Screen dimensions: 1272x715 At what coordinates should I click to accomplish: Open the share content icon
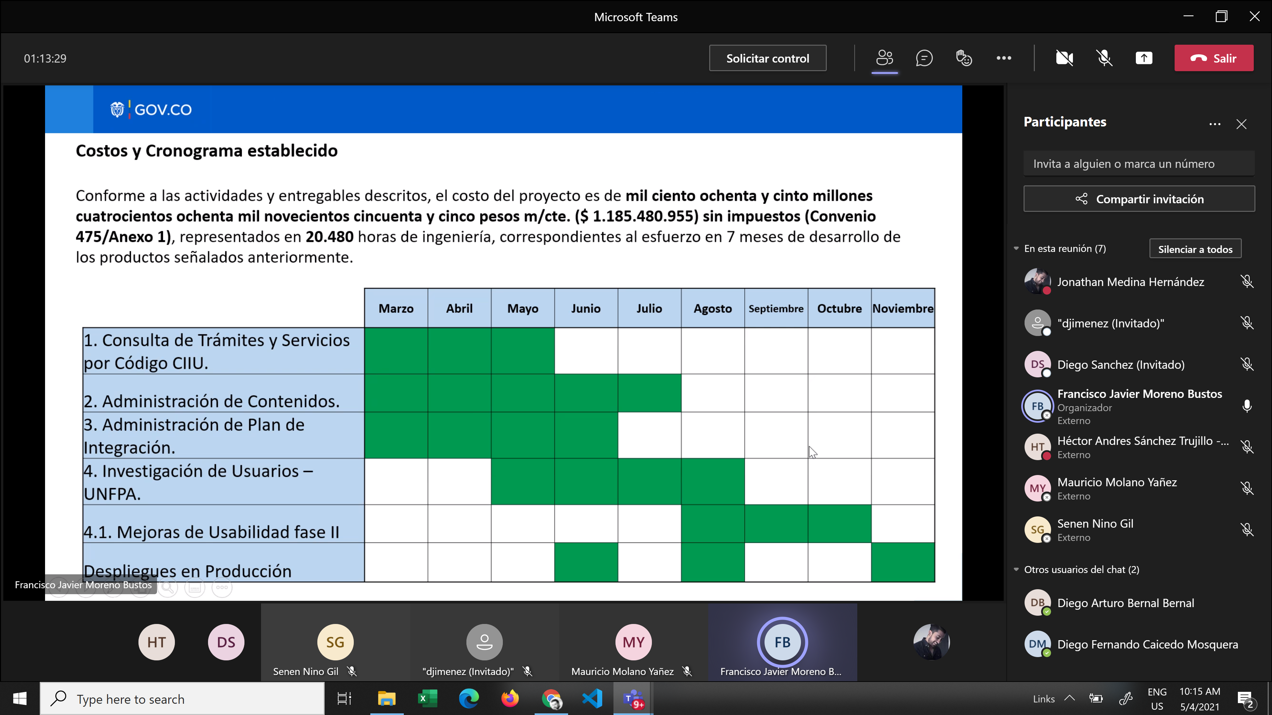1143,58
